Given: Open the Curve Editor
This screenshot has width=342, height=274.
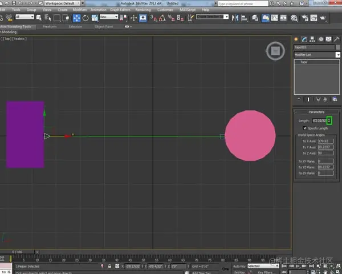Looking at the screenshot, I should click(x=275, y=18).
